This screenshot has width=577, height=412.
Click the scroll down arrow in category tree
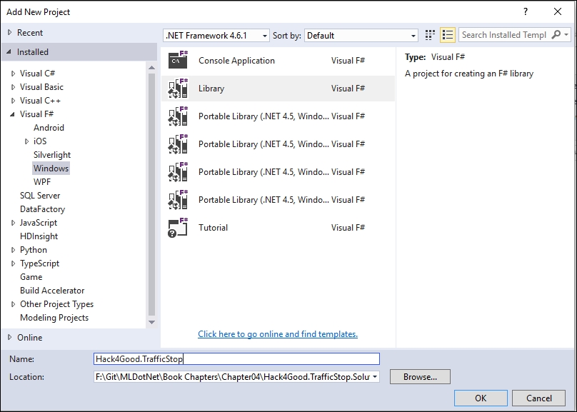tap(151, 322)
